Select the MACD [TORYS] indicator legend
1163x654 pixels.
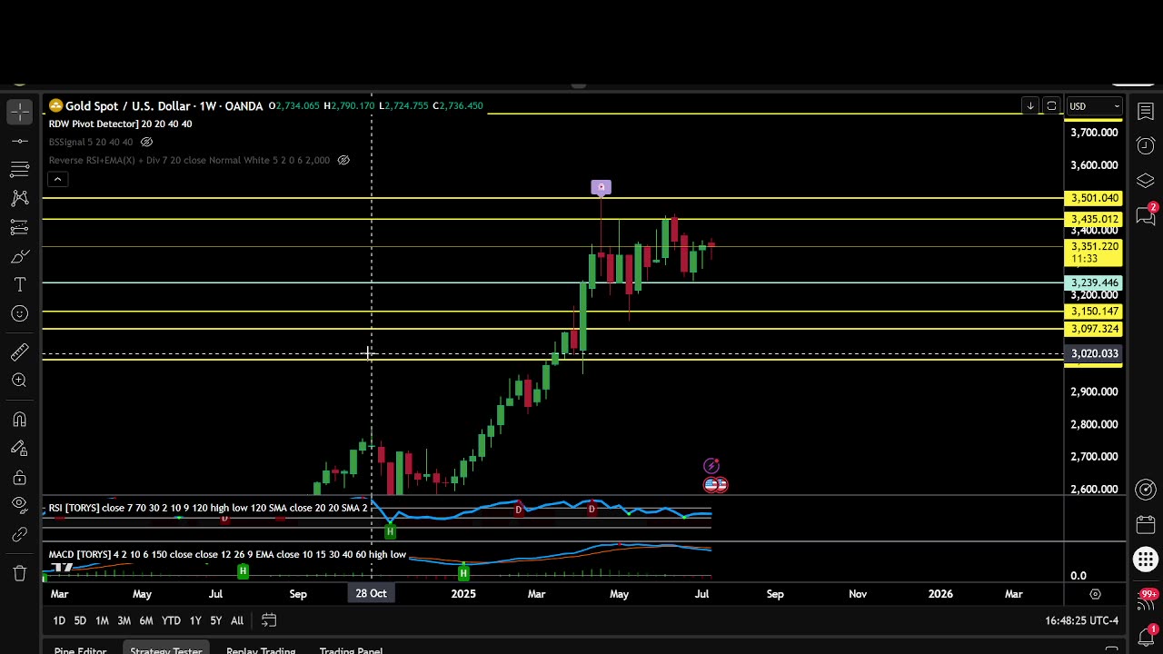tap(227, 554)
